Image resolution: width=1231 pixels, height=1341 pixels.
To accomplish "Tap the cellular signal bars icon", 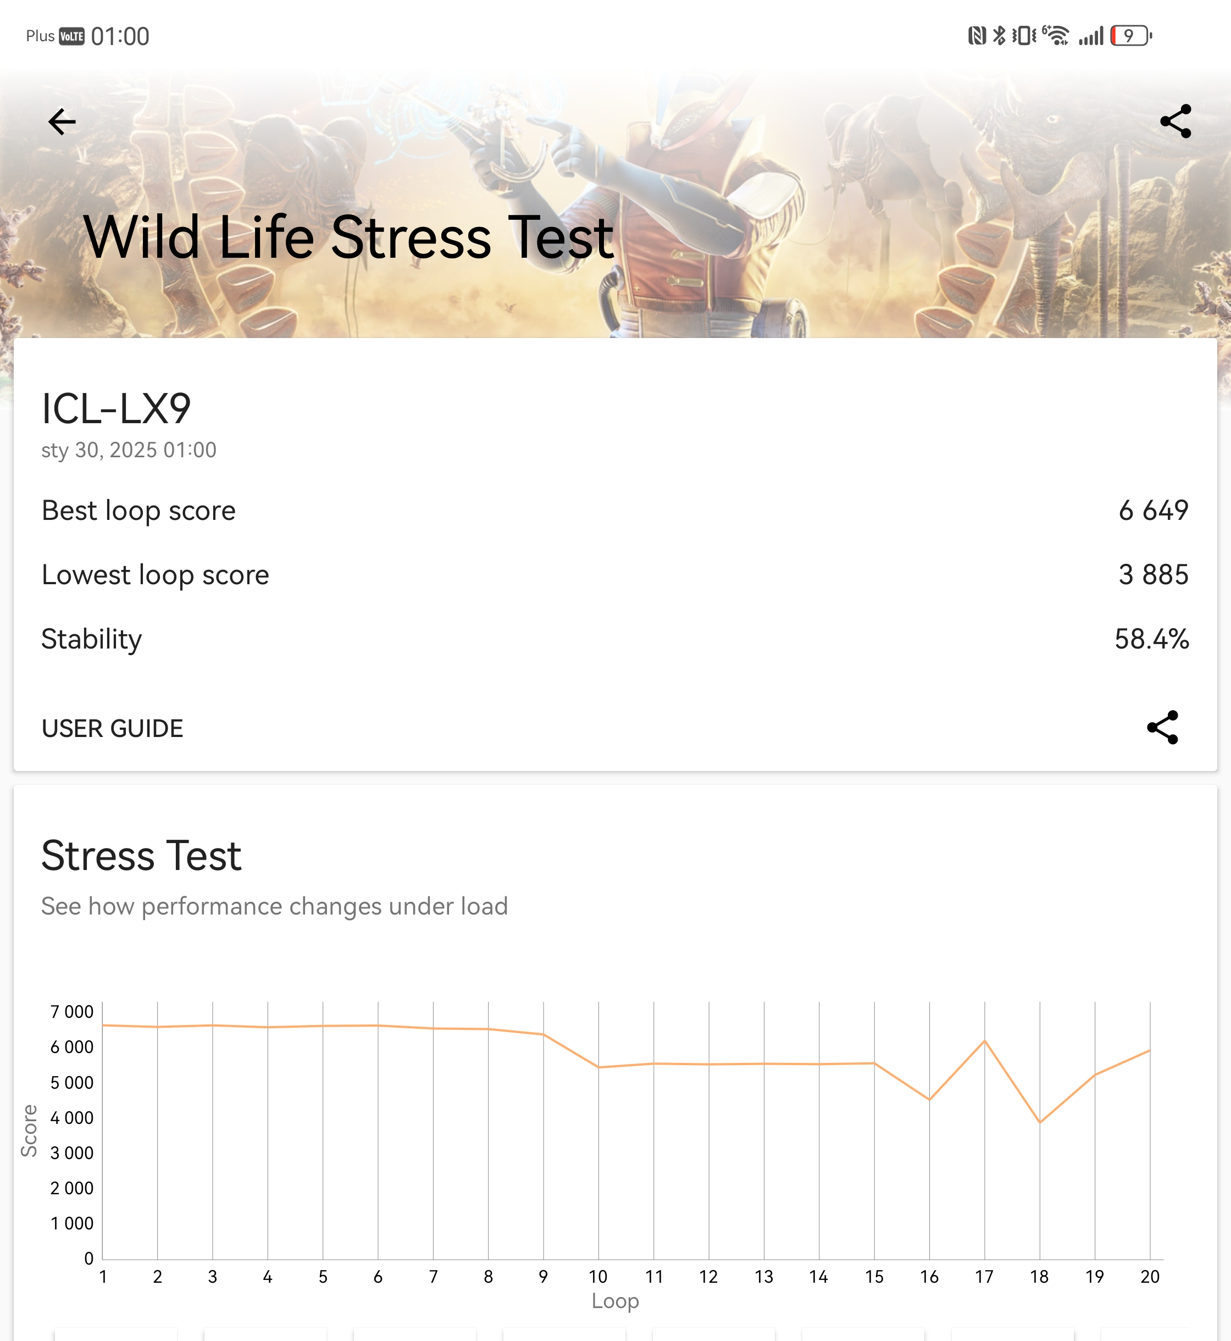I will pyautogui.click(x=1091, y=36).
